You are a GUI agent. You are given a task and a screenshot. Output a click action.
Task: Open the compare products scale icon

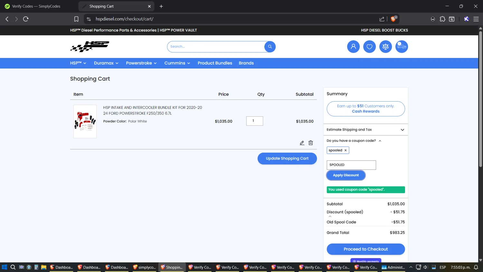[x=385, y=47]
